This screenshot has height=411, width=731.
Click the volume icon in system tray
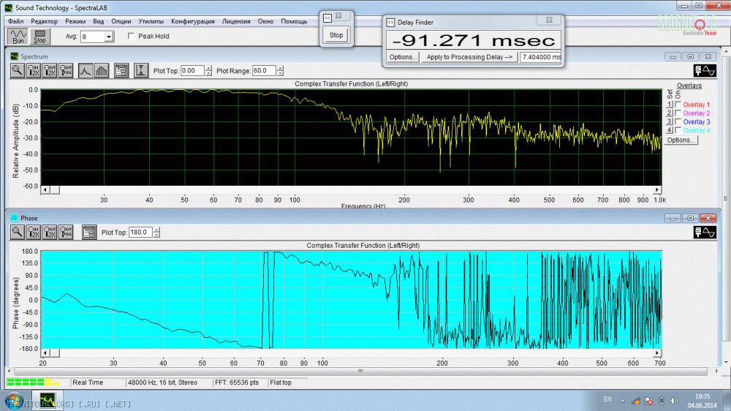(x=674, y=400)
